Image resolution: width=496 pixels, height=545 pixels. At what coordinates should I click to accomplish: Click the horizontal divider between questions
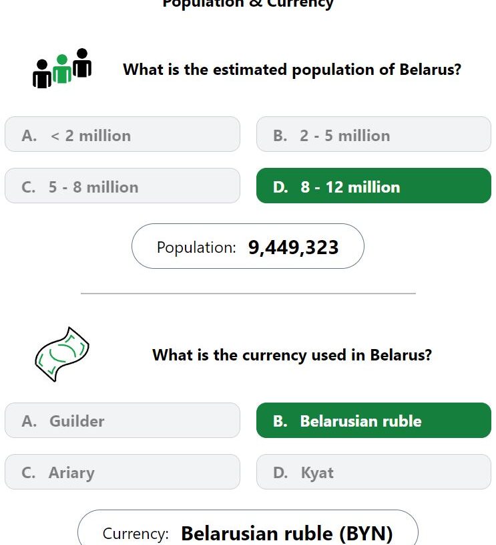[x=248, y=294]
